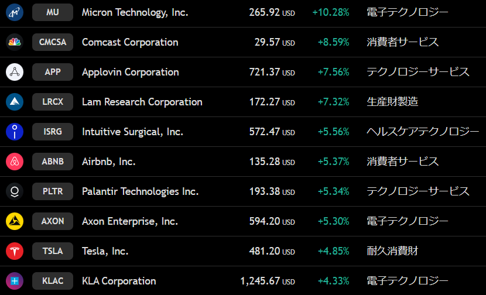Viewport: 486px width, 295px height.
Task: Click the Applovin logo icon
Action: point(15,72)
